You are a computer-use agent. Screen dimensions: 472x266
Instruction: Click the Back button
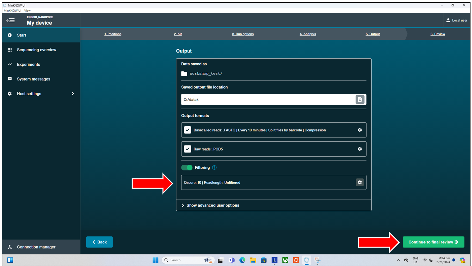99,242
